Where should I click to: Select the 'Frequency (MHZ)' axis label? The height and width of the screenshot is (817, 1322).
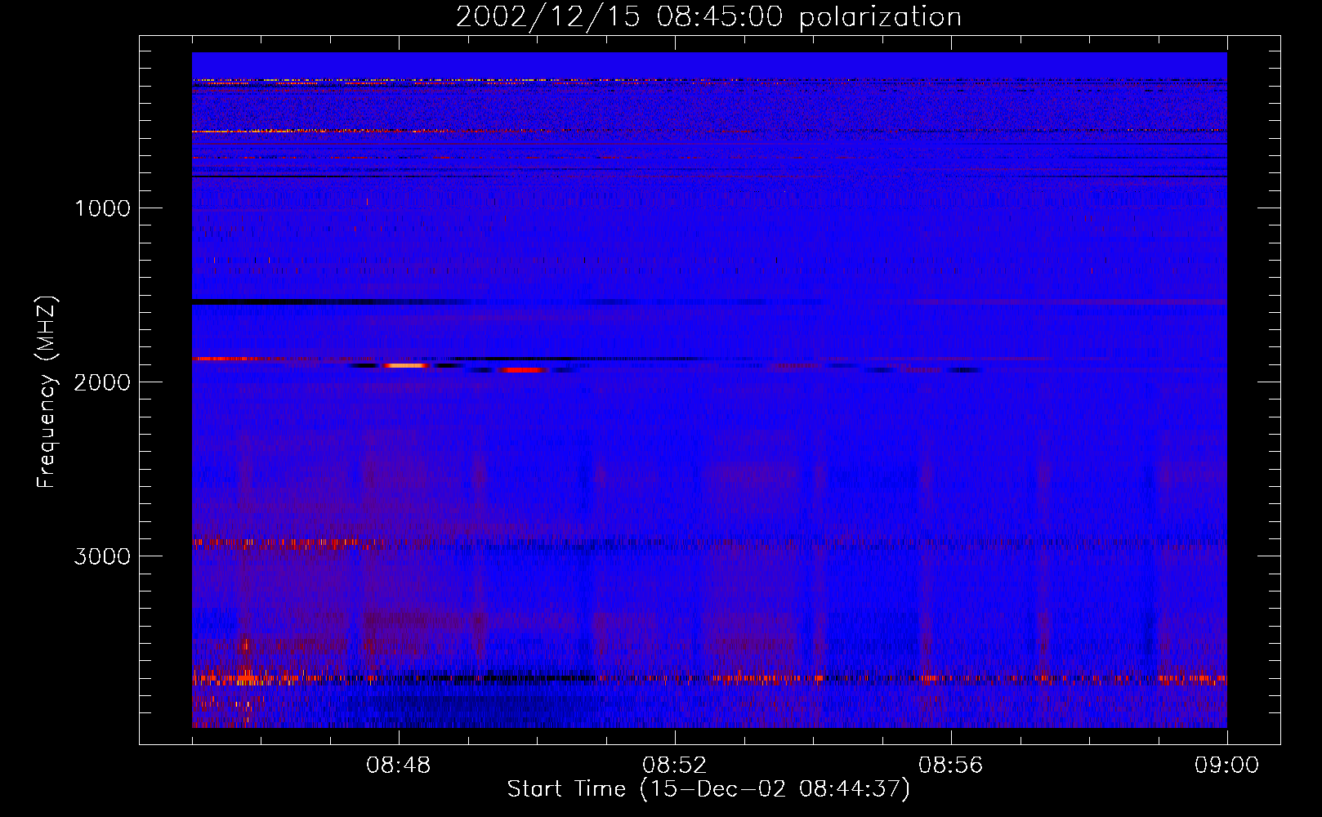[47, 391]
